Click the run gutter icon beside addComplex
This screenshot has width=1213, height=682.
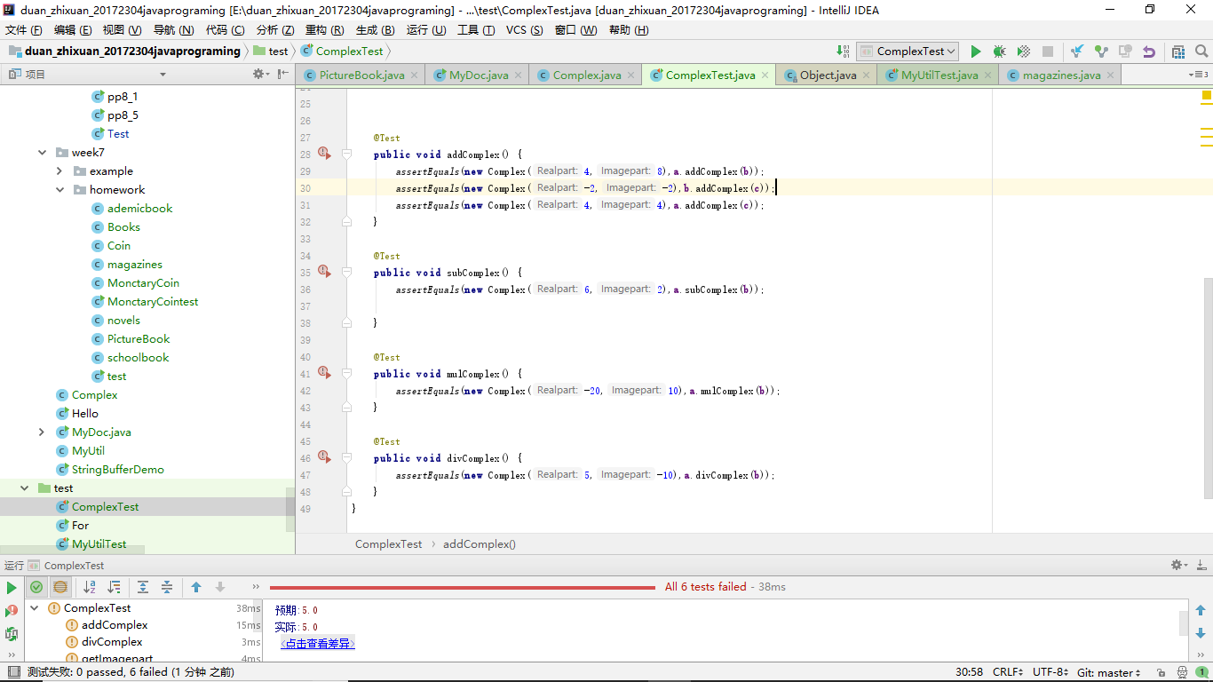(324, 154)
